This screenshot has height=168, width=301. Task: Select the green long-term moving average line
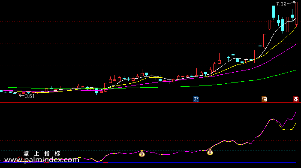250,81
